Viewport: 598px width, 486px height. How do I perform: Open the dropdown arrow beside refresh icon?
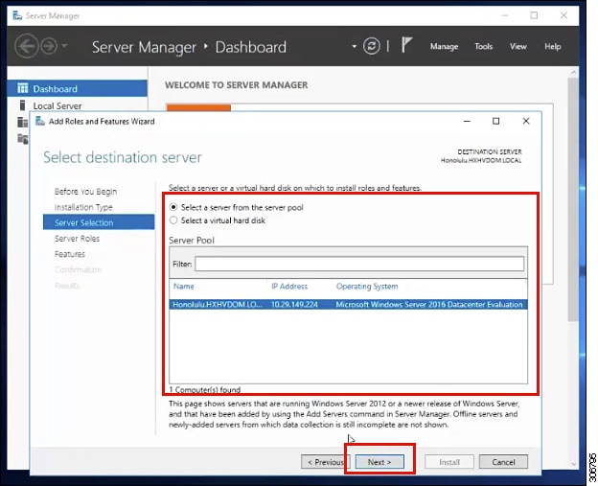click(x=354, y=47)
